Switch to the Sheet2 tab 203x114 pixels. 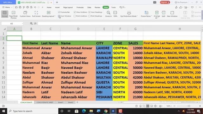point(70,102)
